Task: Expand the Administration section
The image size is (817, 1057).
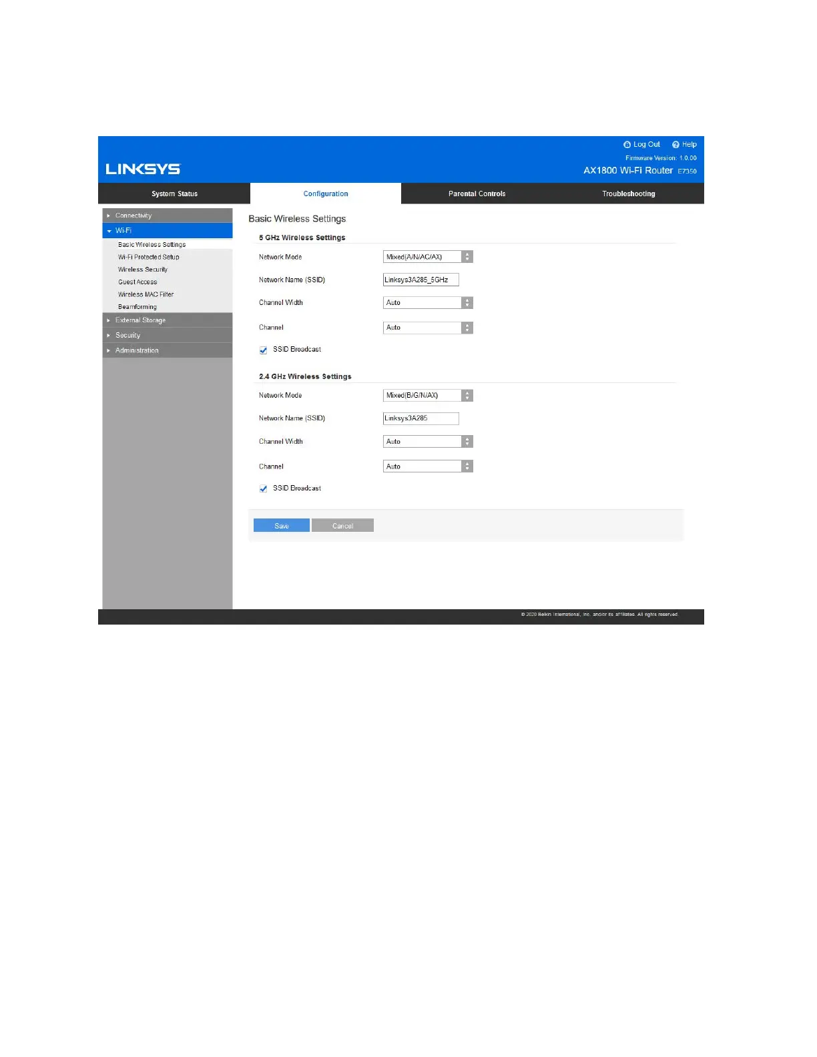Action: coord(168,350)
